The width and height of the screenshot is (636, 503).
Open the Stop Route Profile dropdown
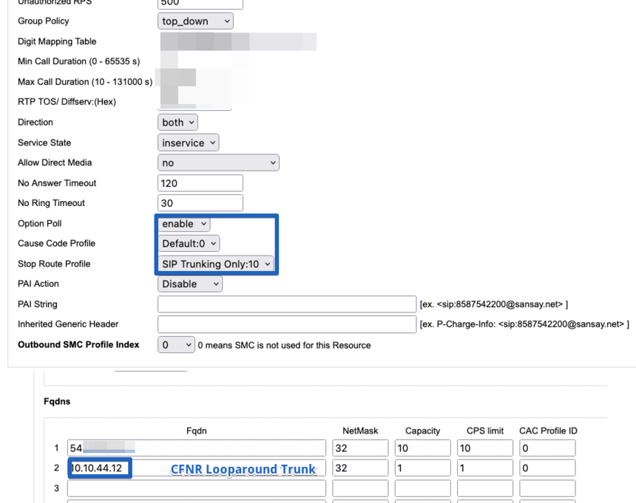pos(217,264)
